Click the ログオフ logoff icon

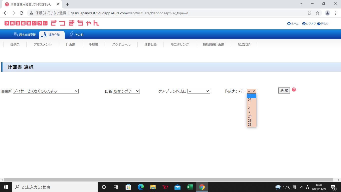[x=304, y=23]
